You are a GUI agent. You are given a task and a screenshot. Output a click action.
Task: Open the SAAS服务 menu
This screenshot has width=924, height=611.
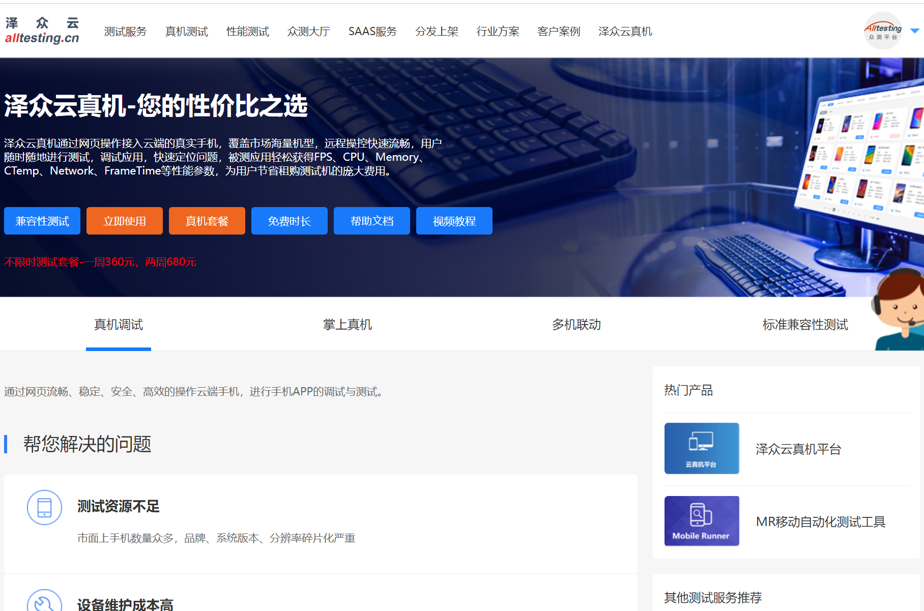(x=372, y=32)
